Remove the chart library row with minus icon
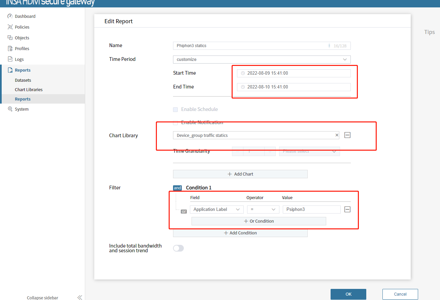Image resolution: width=440 pixels, height=300 pixels. coord(348,135)
